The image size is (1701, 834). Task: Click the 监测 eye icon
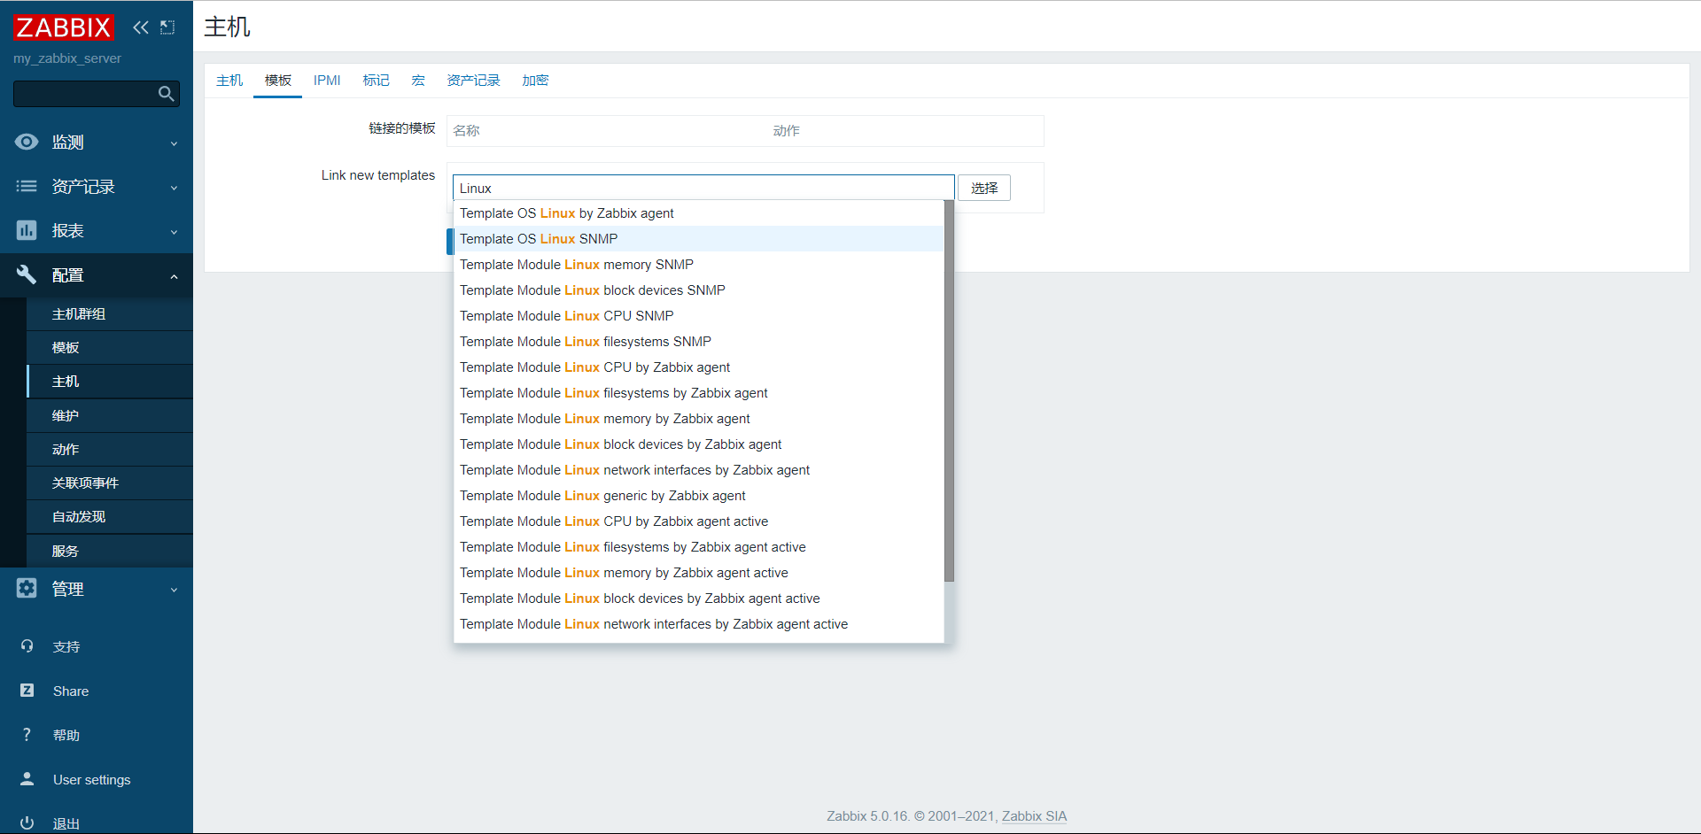[27, 142]
